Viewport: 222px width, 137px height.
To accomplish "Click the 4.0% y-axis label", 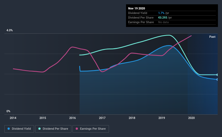I will [9, 30].
